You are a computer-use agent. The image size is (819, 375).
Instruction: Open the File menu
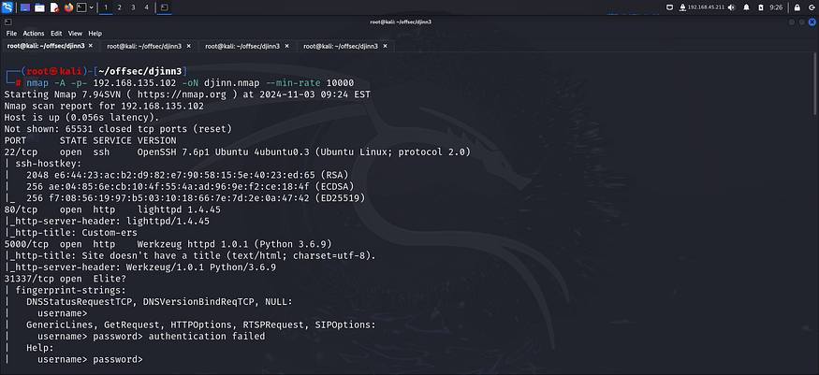[11, 34]
